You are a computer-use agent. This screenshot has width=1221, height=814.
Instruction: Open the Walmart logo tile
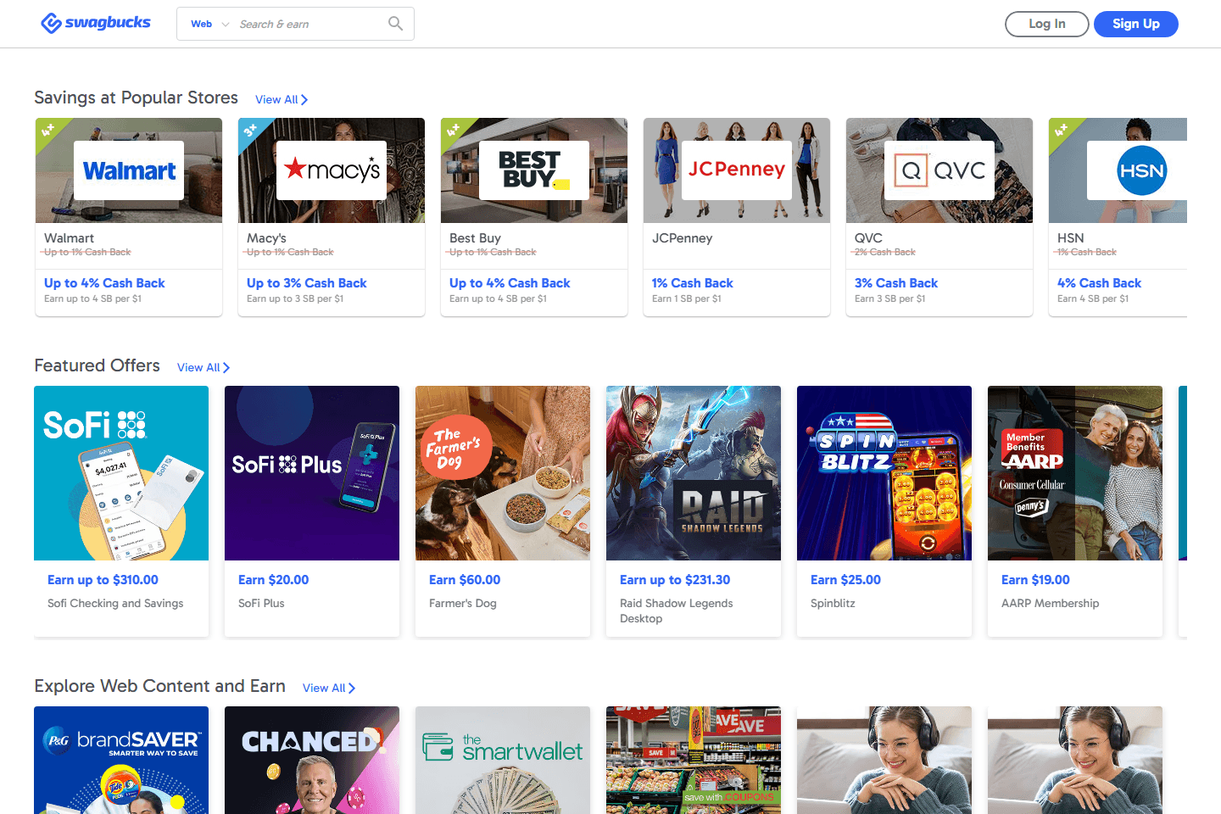[129, 170]
